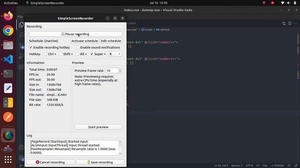Click Save recording
The image size is (300, 168).
(100, 162)
